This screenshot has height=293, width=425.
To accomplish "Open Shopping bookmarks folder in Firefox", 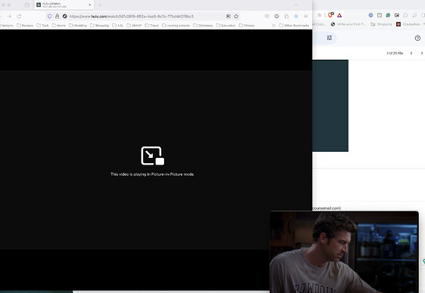I will pyautogui.click(x=100, y=26).
